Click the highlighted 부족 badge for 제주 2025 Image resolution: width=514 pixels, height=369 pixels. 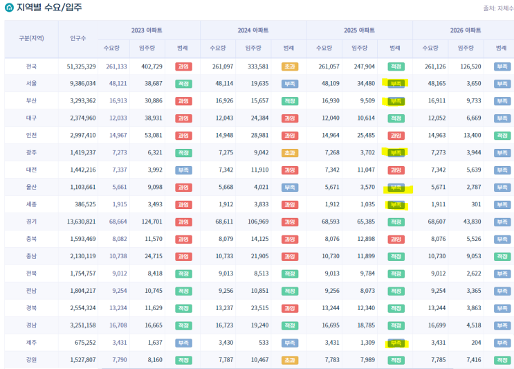(x=396, y=343)
